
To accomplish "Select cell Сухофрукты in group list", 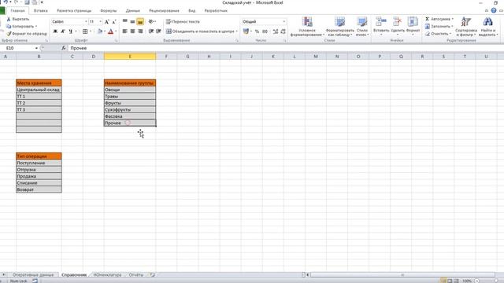I will click(130, 110).
